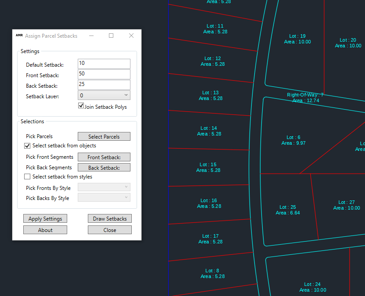Viewport: 365px width, 296px height.
Task: Click the Front Setback picker button
Action: (x=104, y=157)
